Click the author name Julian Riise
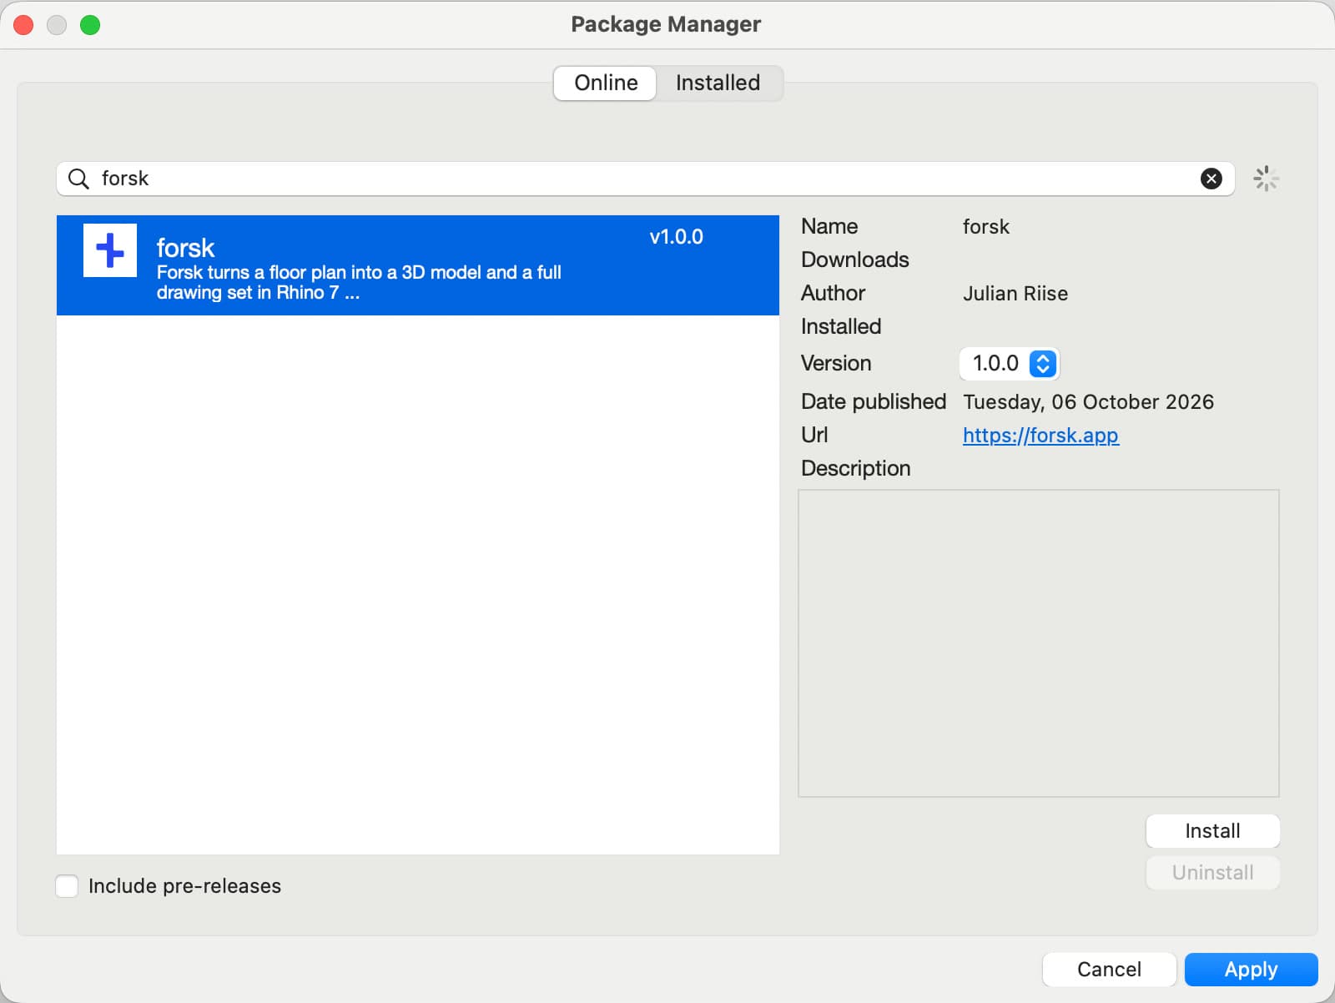 [1015, 294]
